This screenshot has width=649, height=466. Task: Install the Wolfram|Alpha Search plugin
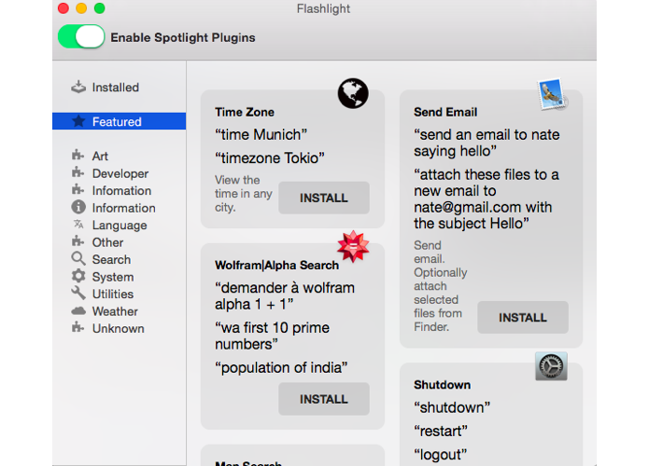pyautogui.click(x=324, y=399)
